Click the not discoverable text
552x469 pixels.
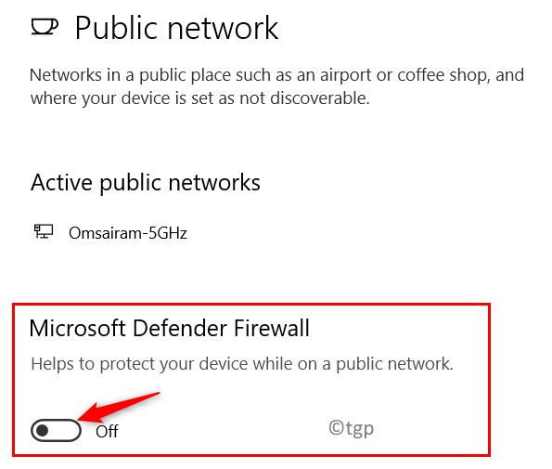[304, 98]
